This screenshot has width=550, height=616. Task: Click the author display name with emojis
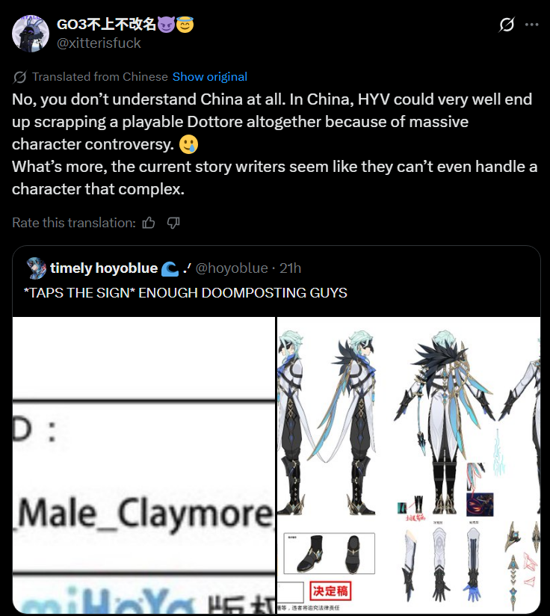(x=126, y=25)
